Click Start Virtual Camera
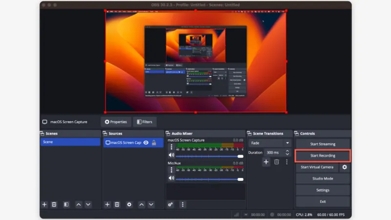 pyautogui.click(x=317, y=167)
